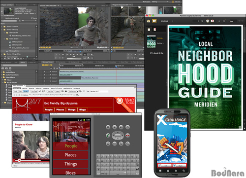246x178 pixels.
Task: Click the camera button in the Android emulator
Action: [x=108, y=127]
